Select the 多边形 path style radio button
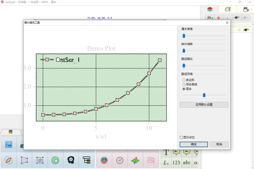Viewport: 254px width, 169px height. (184, 80)
